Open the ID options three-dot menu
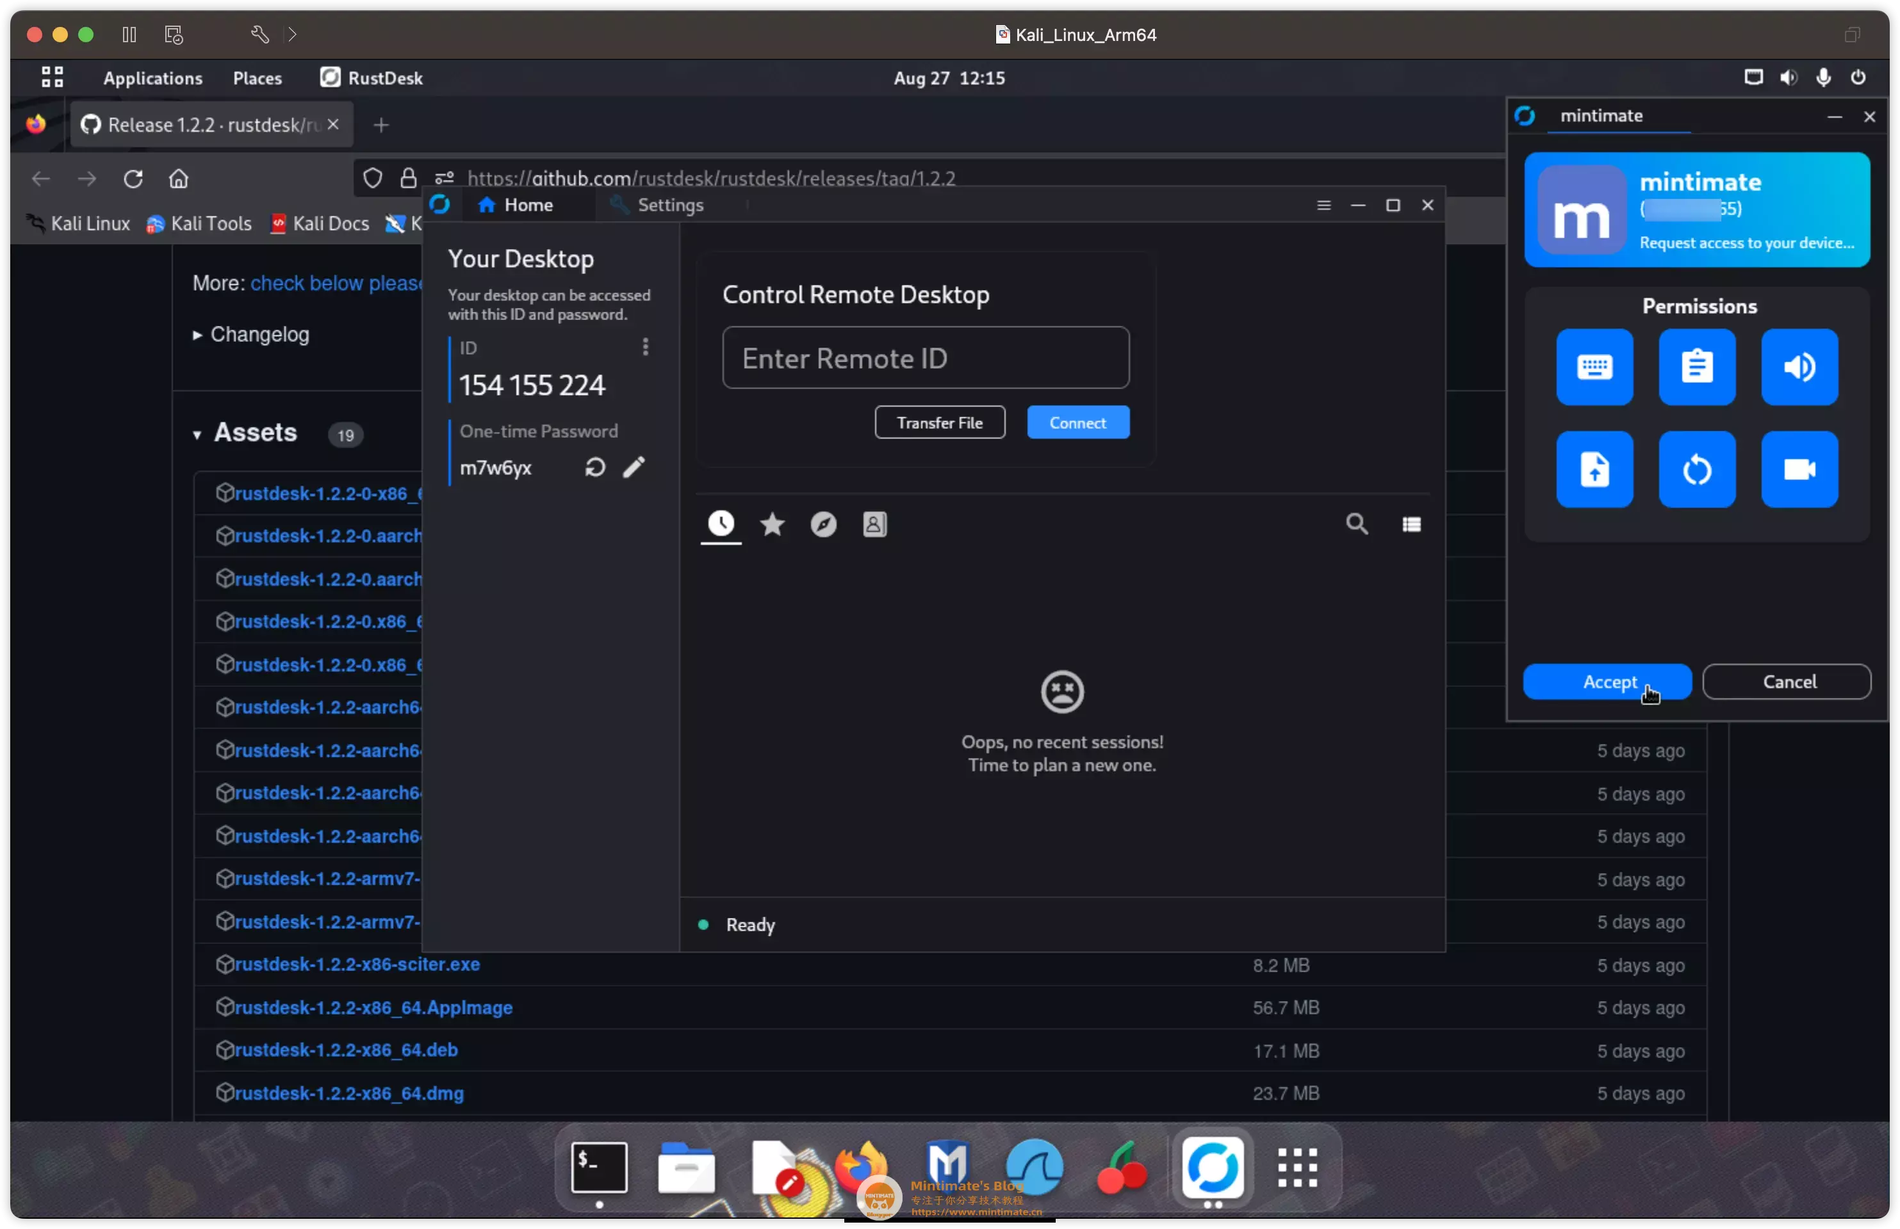This screenshot has height=1229, width=1900. tap(645, 347)
